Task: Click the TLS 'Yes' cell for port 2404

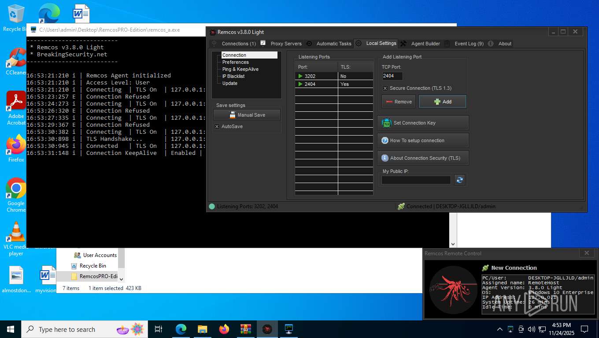Action: (x=355, y=84)
